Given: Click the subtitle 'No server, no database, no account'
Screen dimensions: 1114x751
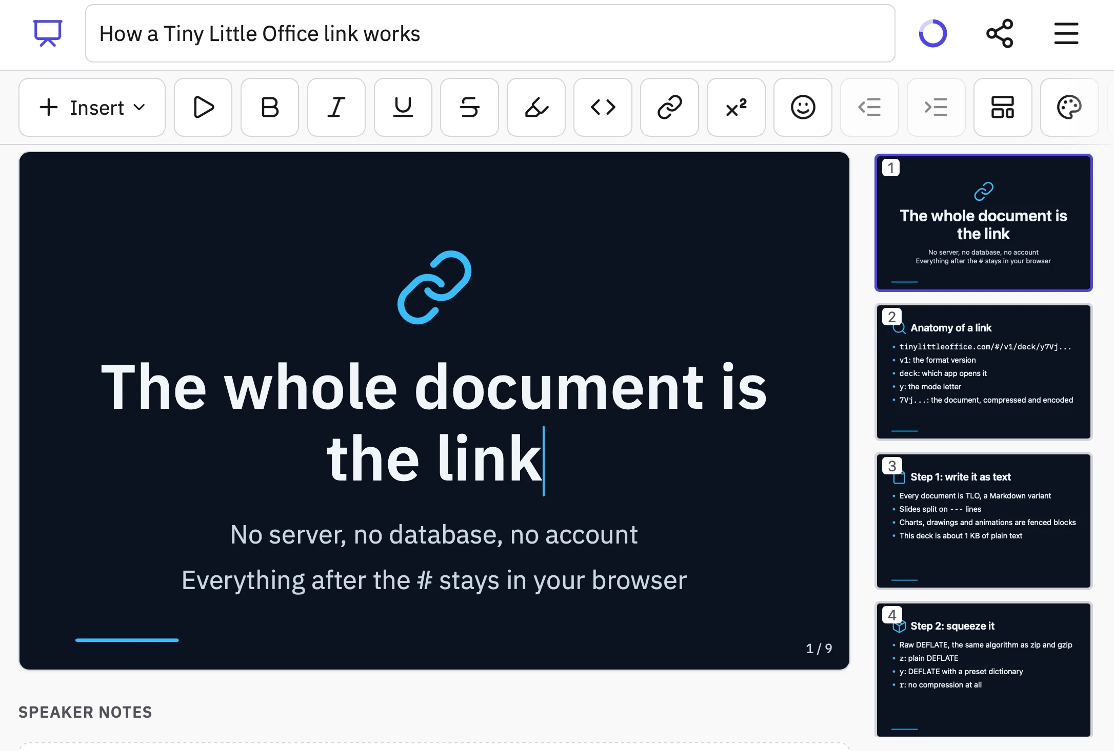Looking at the screenshot, I should click(x=434, y=535).
